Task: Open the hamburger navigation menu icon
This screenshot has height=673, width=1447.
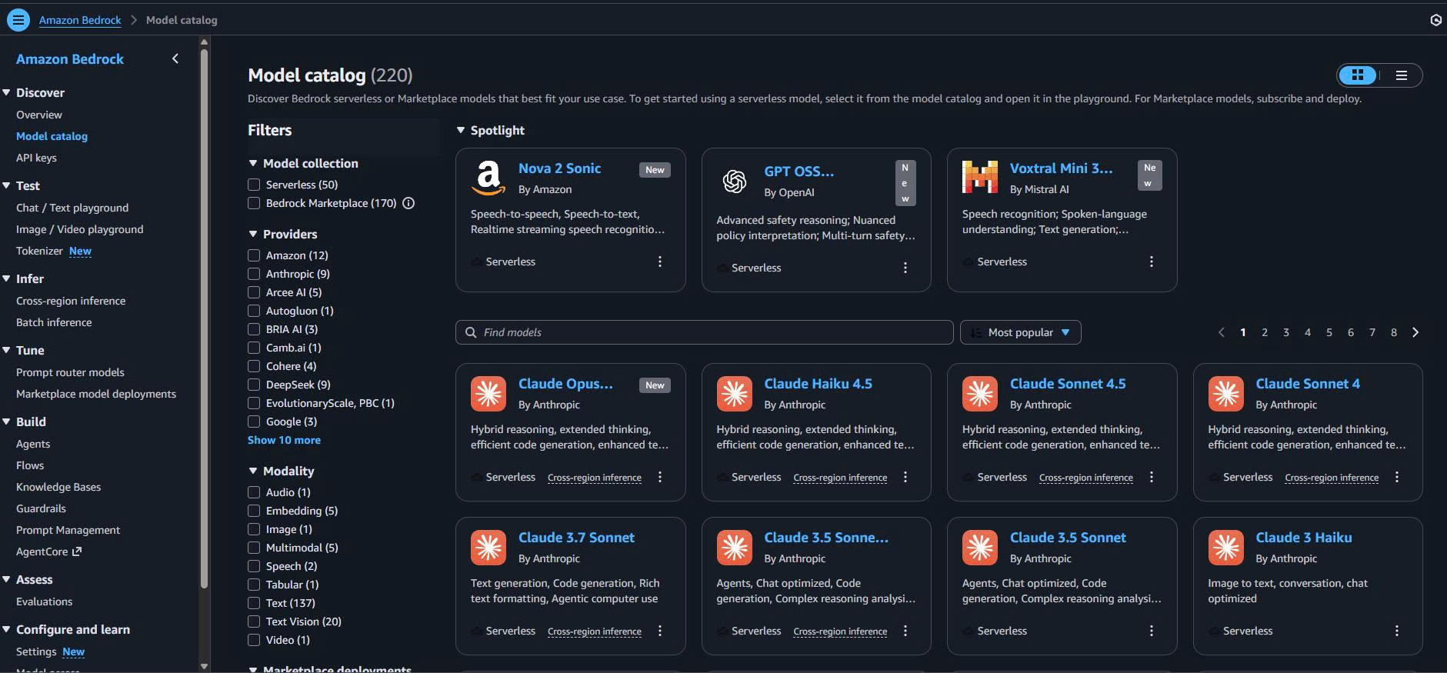Action: (18, 20)
